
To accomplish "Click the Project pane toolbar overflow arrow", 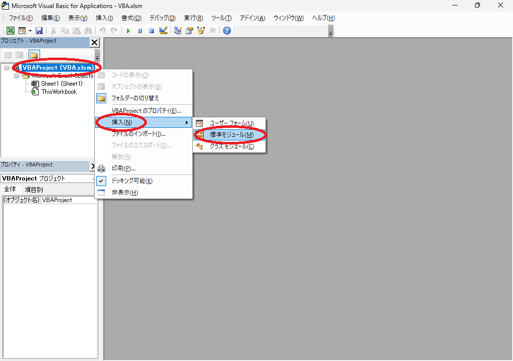I will pos(97,56).
